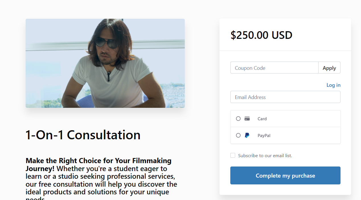Screen dimensions: 361x200
Task: Click the Apply coupon button
Action: [x=329, y=68]
